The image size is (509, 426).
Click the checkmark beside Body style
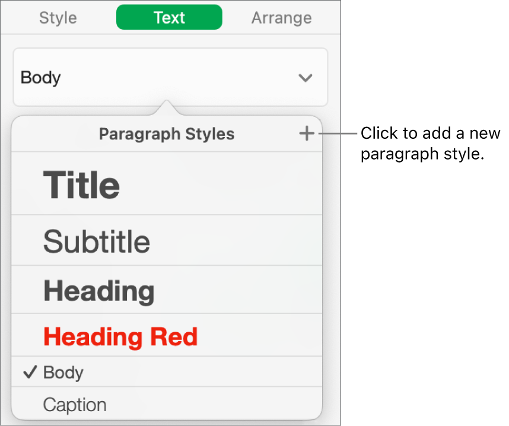coord(30,373)
